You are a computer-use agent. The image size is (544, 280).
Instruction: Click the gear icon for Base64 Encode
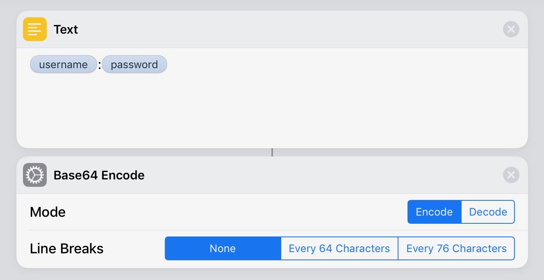click(35, 175)
